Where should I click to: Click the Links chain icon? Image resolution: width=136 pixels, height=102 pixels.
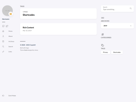coord(3,52)
